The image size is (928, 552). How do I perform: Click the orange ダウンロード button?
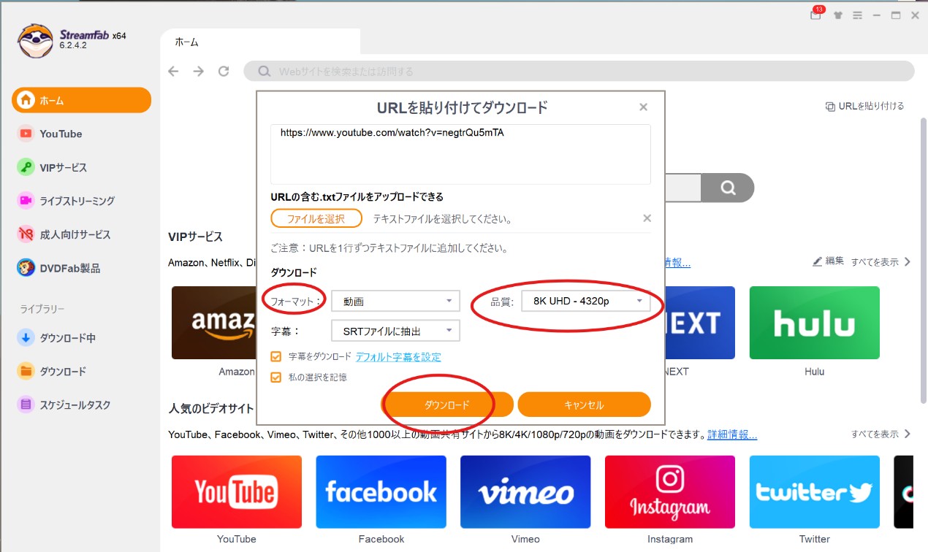pyautogui.click(x=446, y=405)
